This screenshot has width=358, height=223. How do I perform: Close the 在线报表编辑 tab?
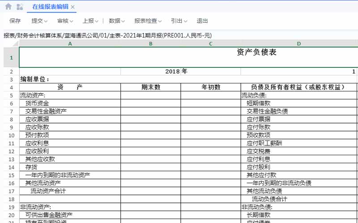73,7
